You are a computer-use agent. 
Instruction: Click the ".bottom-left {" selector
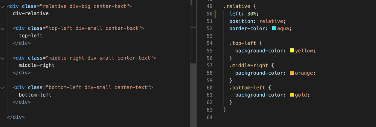click(250, 88)
